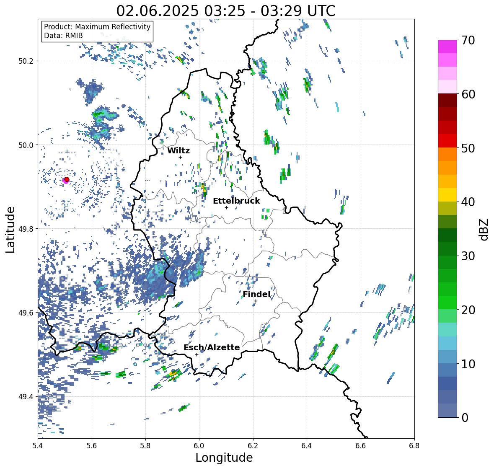Viewport: 494px width, 468px height.
Task: Click the 'Product: Maximum Reflectivity' legend text
Action: coord(97,27)
